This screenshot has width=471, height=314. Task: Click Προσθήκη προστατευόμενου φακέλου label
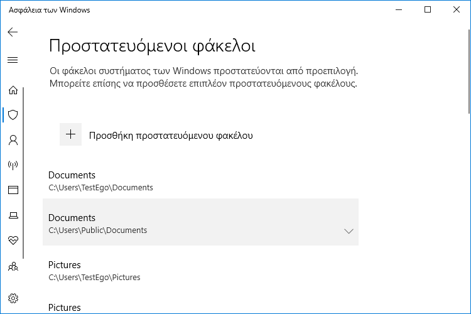(x=171, y=136)
